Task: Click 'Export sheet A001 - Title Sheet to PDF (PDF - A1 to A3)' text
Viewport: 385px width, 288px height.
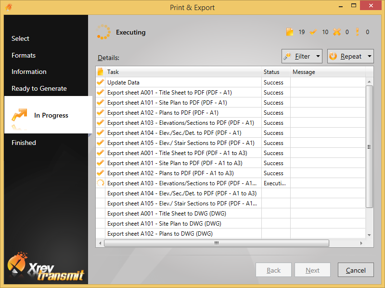Action: click(177, 153)
